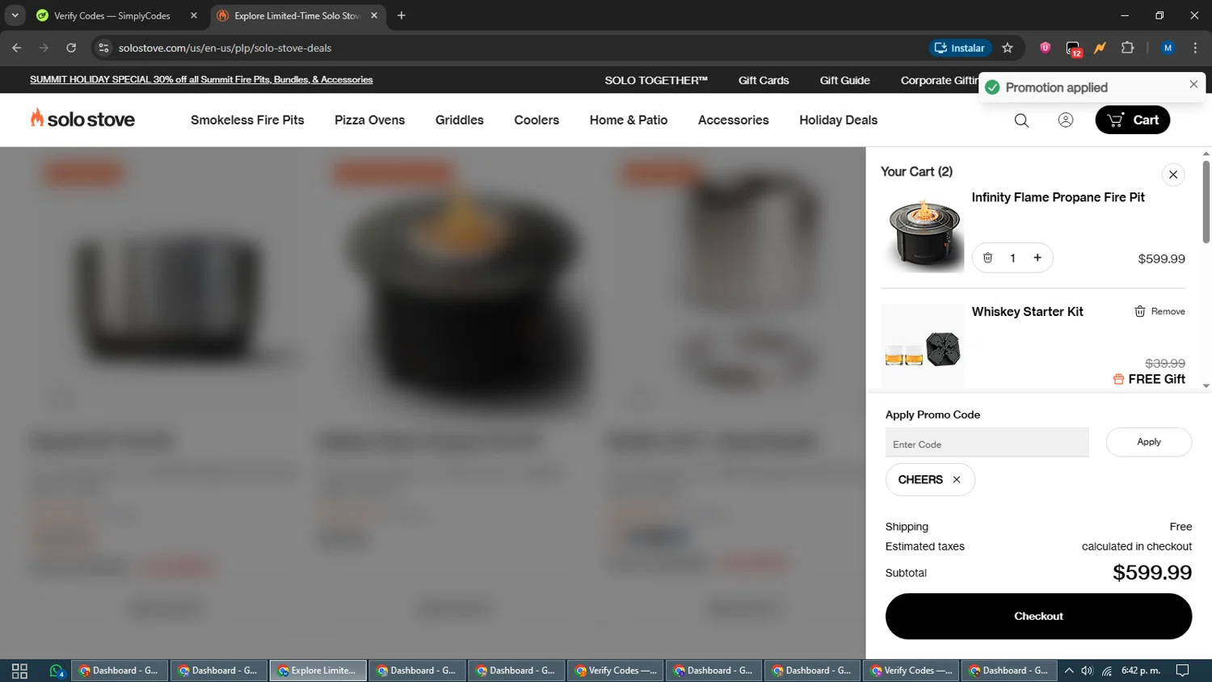Image resolution: width=1212 pixels, height=682 pixels.
Task: Focus the Enter Code promo field
Action: tap(987, 444)
